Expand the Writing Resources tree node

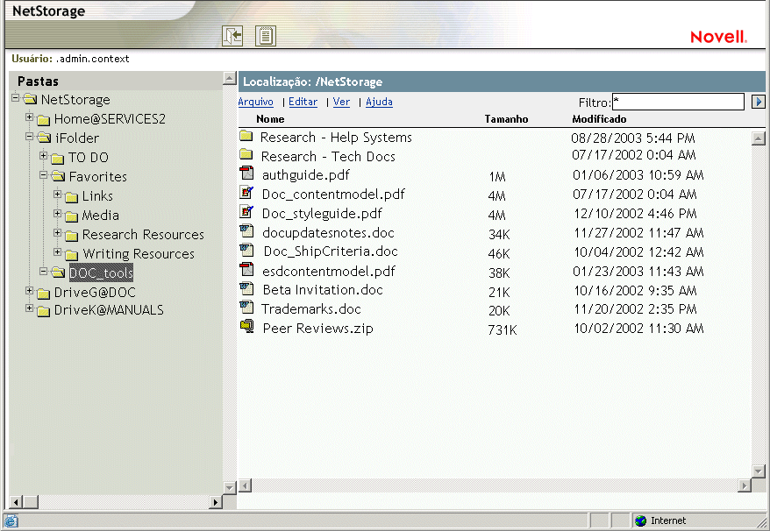coord(58,252)
